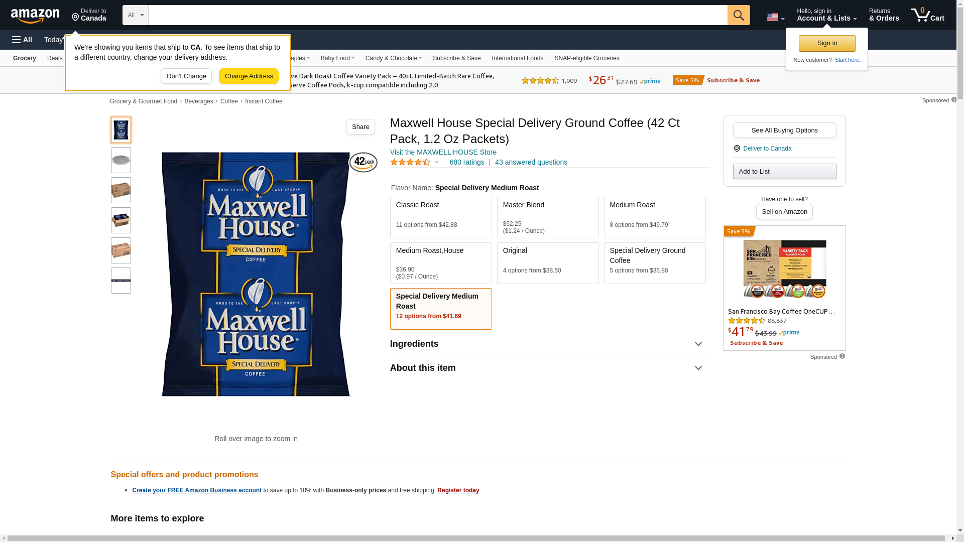Go to International Foods tab

pyautogui.click(x=517, y=58)
